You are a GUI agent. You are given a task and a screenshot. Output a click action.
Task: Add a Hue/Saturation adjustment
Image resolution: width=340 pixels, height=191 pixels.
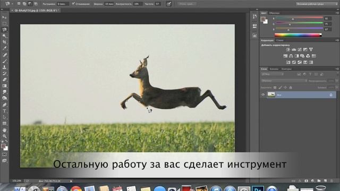[x=285, y=56]
